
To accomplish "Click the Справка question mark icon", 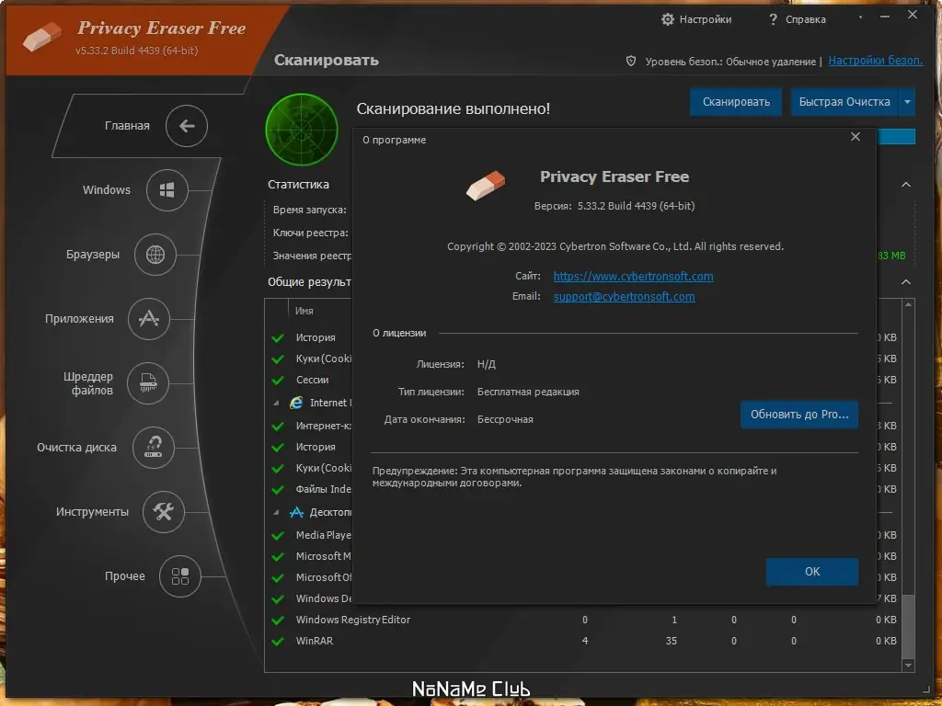I will click(773, 19).
